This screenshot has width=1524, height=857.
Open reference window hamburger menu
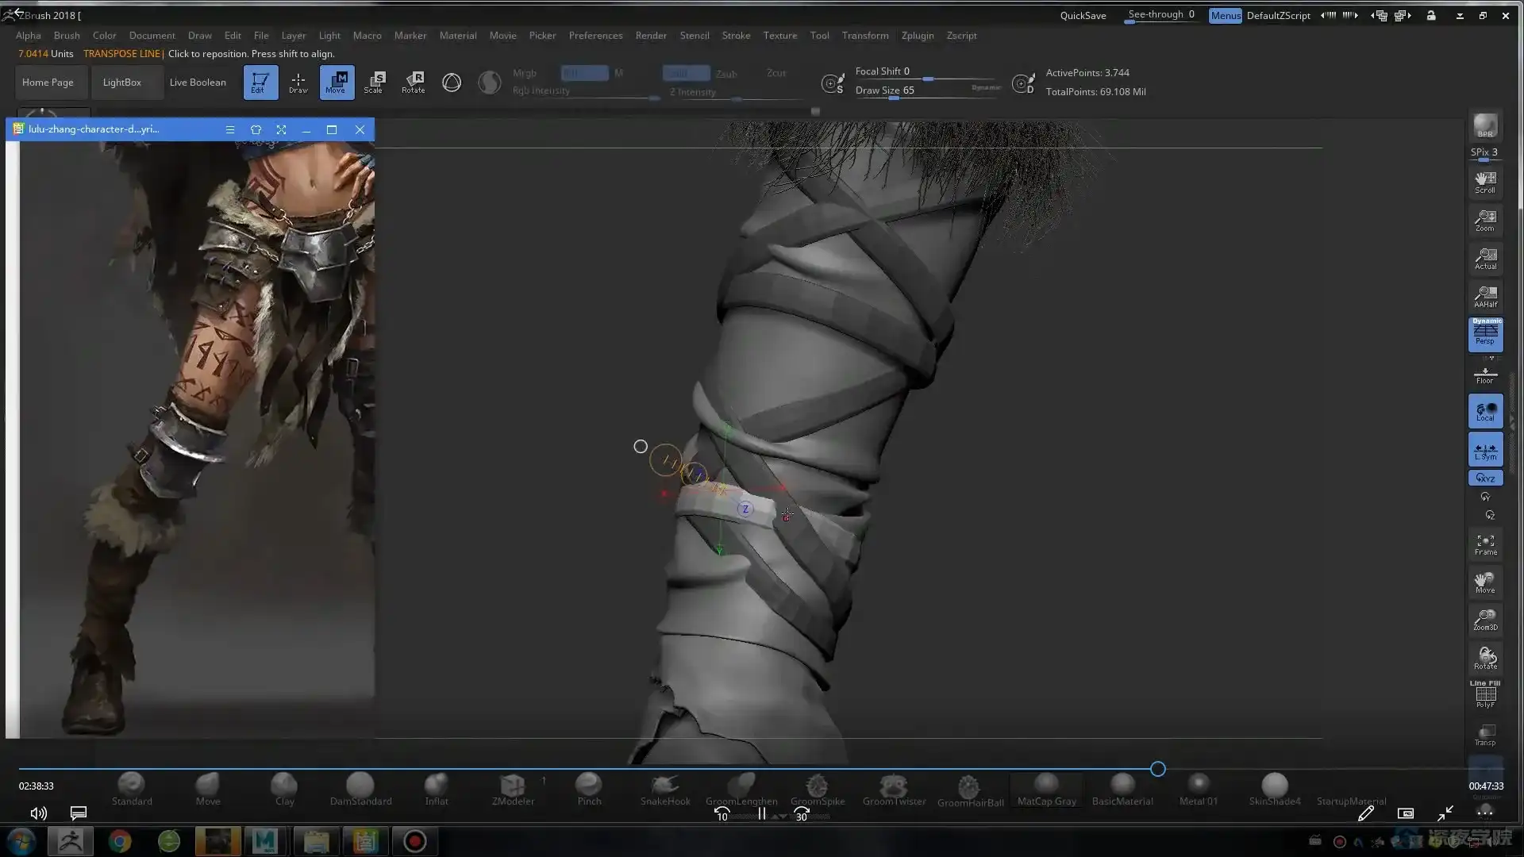pos(230,129)
